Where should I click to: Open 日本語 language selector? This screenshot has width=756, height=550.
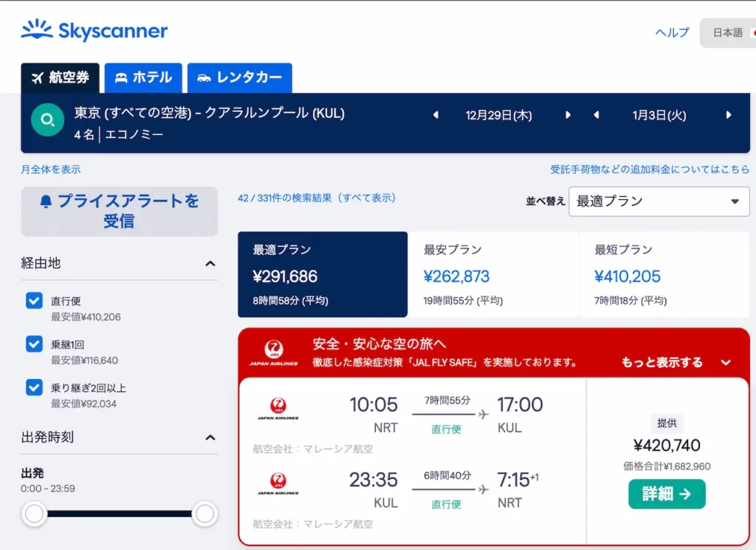pos(728,32)
